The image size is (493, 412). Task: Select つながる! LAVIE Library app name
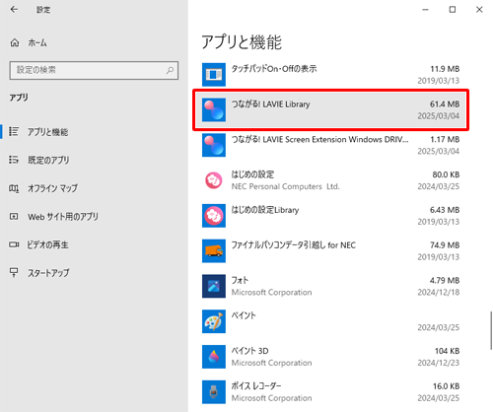[x=270, y=104]
